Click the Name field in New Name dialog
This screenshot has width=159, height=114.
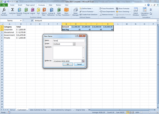(x=69, y=41)
